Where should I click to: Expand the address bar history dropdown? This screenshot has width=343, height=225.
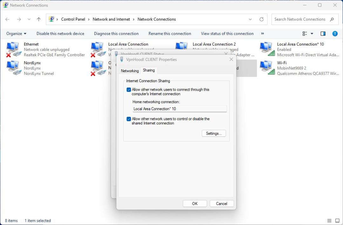(250, 19)
